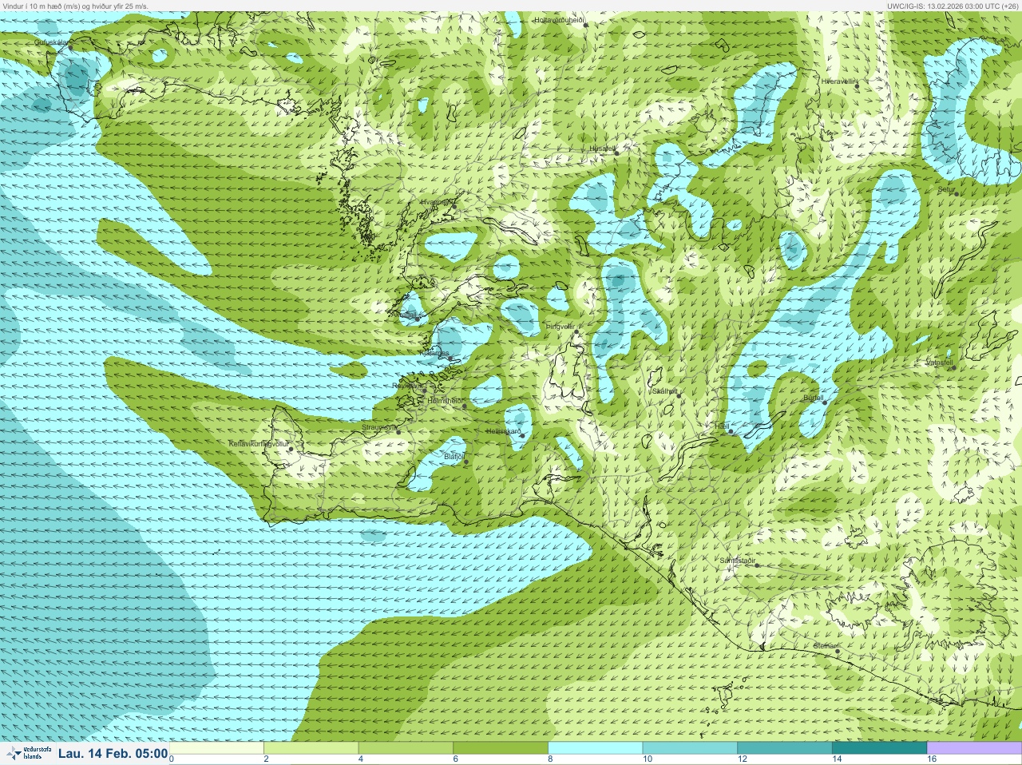Click the forecast time 'Lau. 14 Feb. 05:00'
Screen dimensions: 1022x765
(x=113, y=753)
